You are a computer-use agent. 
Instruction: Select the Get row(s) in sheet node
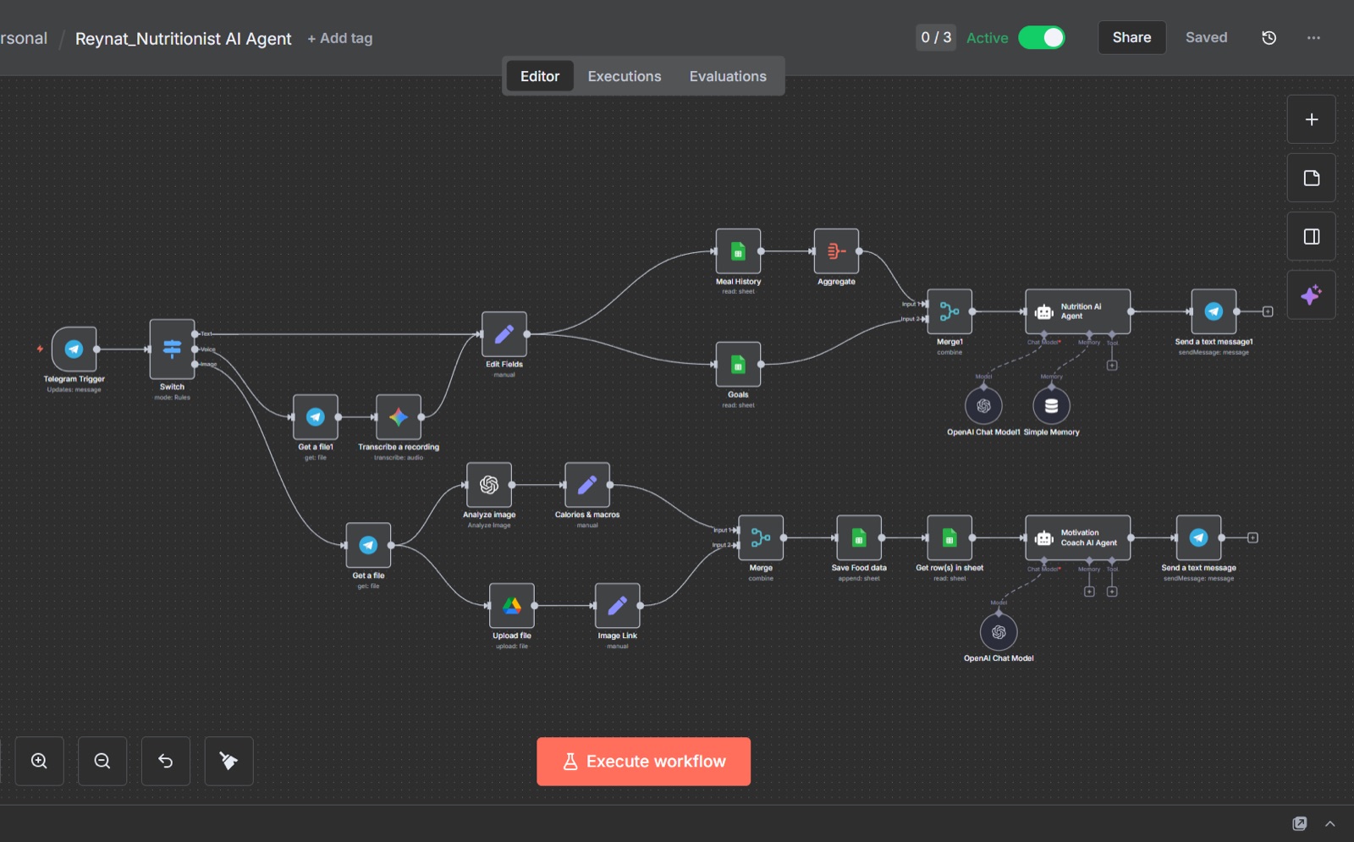(x=949, y=537)
